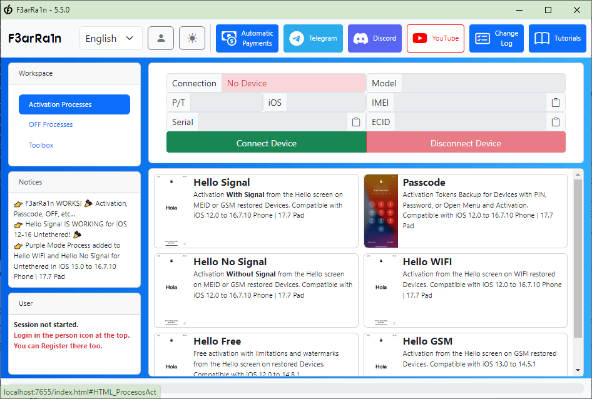The image size is (592, 399).
Task: Copy the IMEI using its clipboard icon
Action: point(555,102)
